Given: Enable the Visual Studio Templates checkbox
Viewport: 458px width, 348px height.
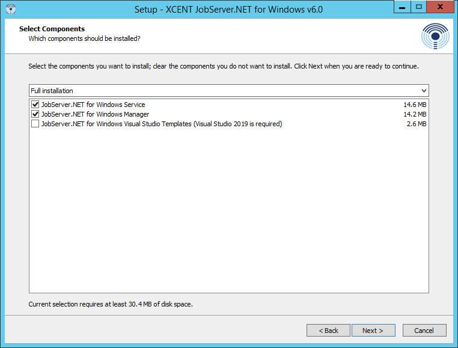Looking at the screenshot, I should coord(35,124).
